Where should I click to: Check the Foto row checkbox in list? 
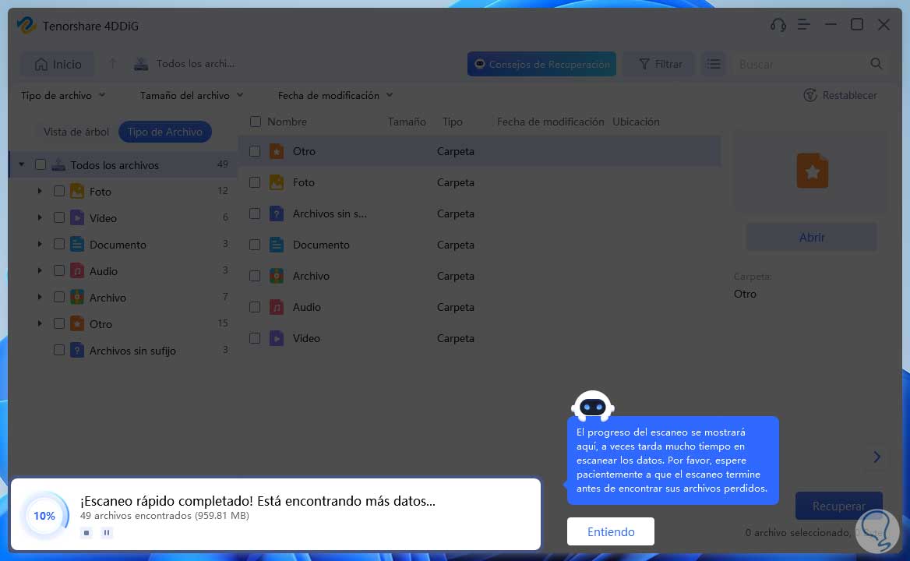pos(255,182)
